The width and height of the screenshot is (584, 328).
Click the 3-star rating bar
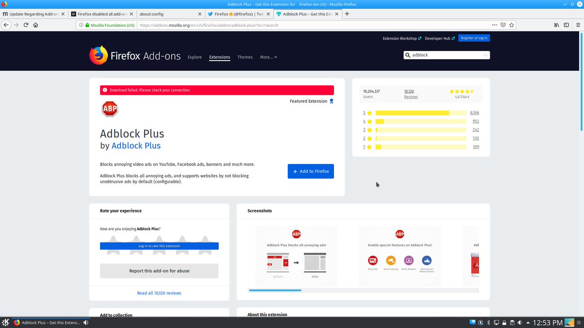(420, 130)
